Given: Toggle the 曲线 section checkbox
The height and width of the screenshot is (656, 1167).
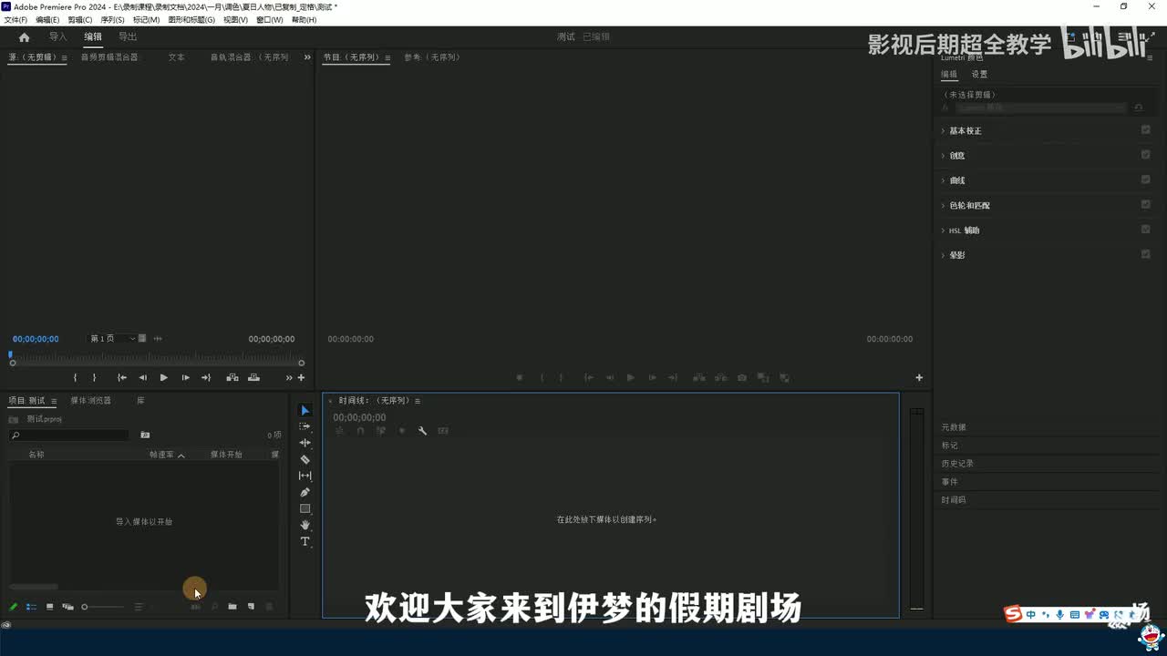Looking at the screenshot, I should click(x=1146, y=179).
